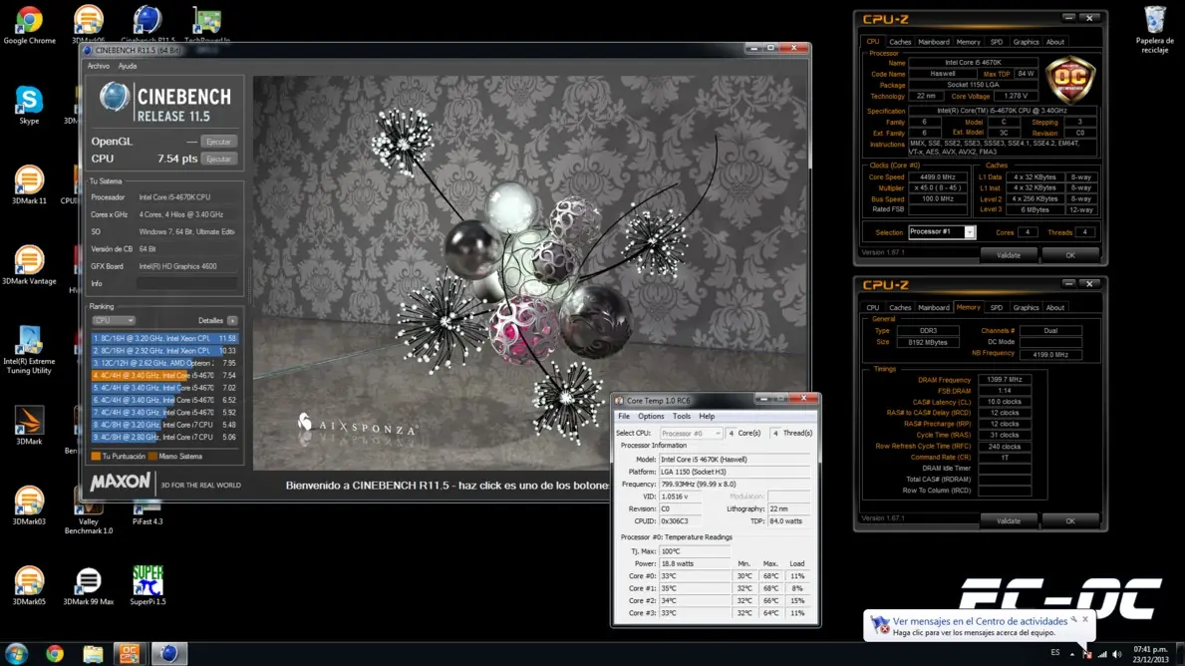Click Chrome icon in the taskbar

pyautogui.click(x=55, y=653)
